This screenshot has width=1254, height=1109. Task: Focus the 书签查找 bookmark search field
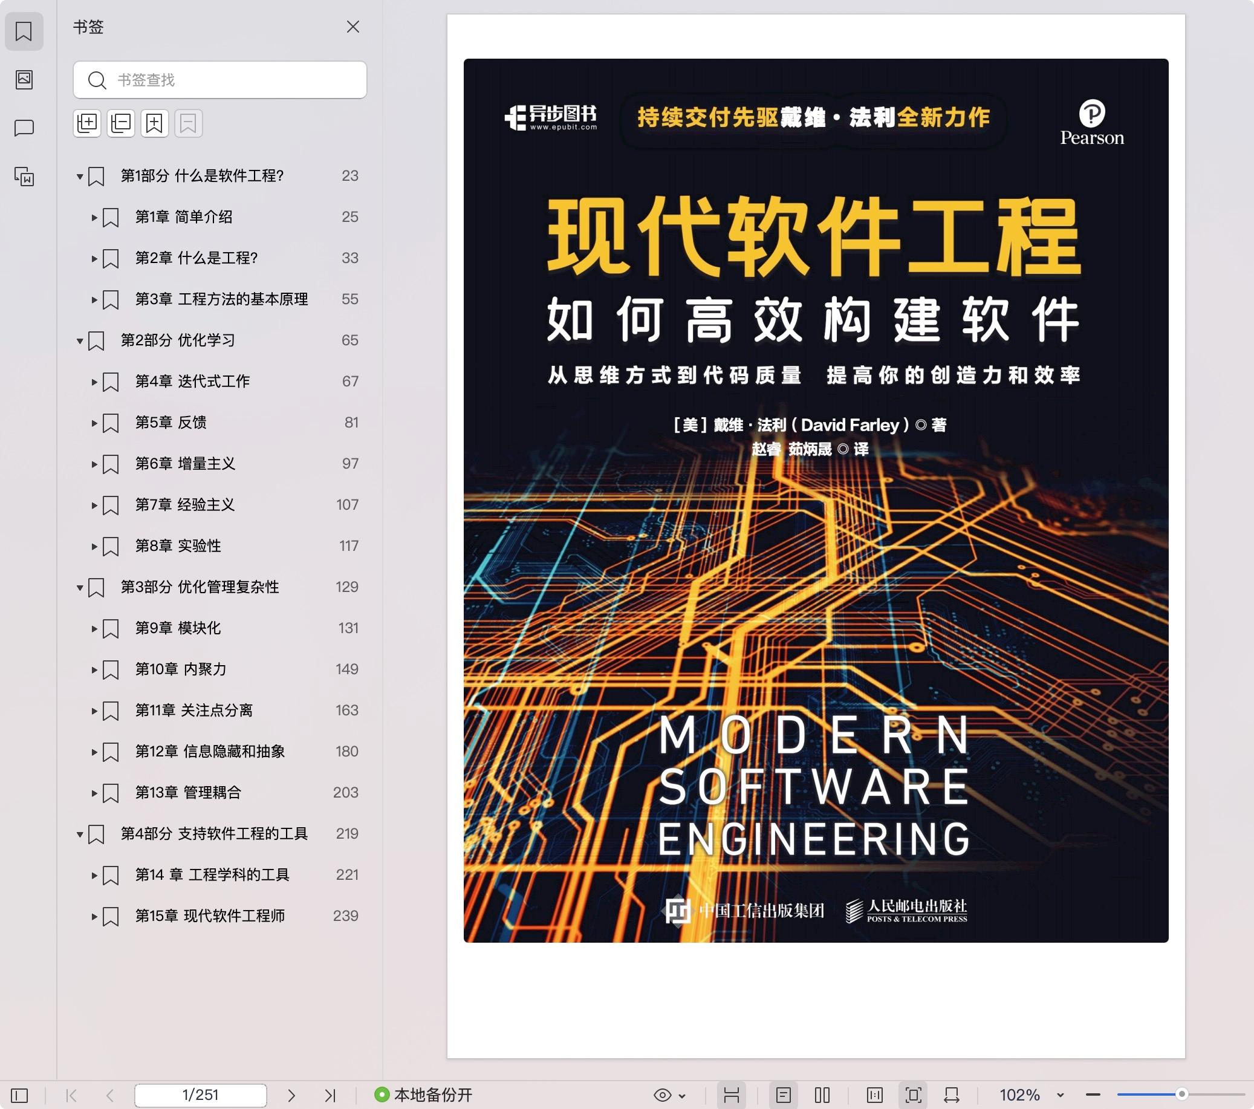pos(219,80)
